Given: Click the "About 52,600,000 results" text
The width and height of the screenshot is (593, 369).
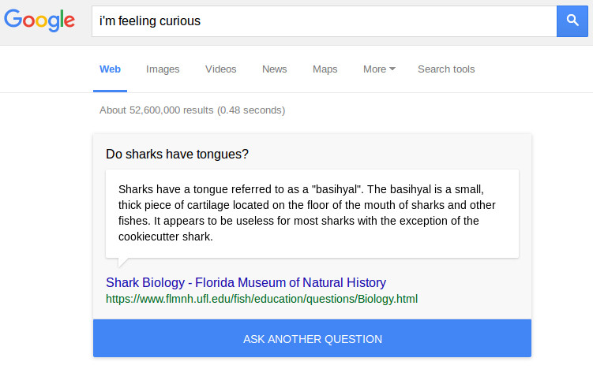Looking at the screenshot, I should 156,110.
